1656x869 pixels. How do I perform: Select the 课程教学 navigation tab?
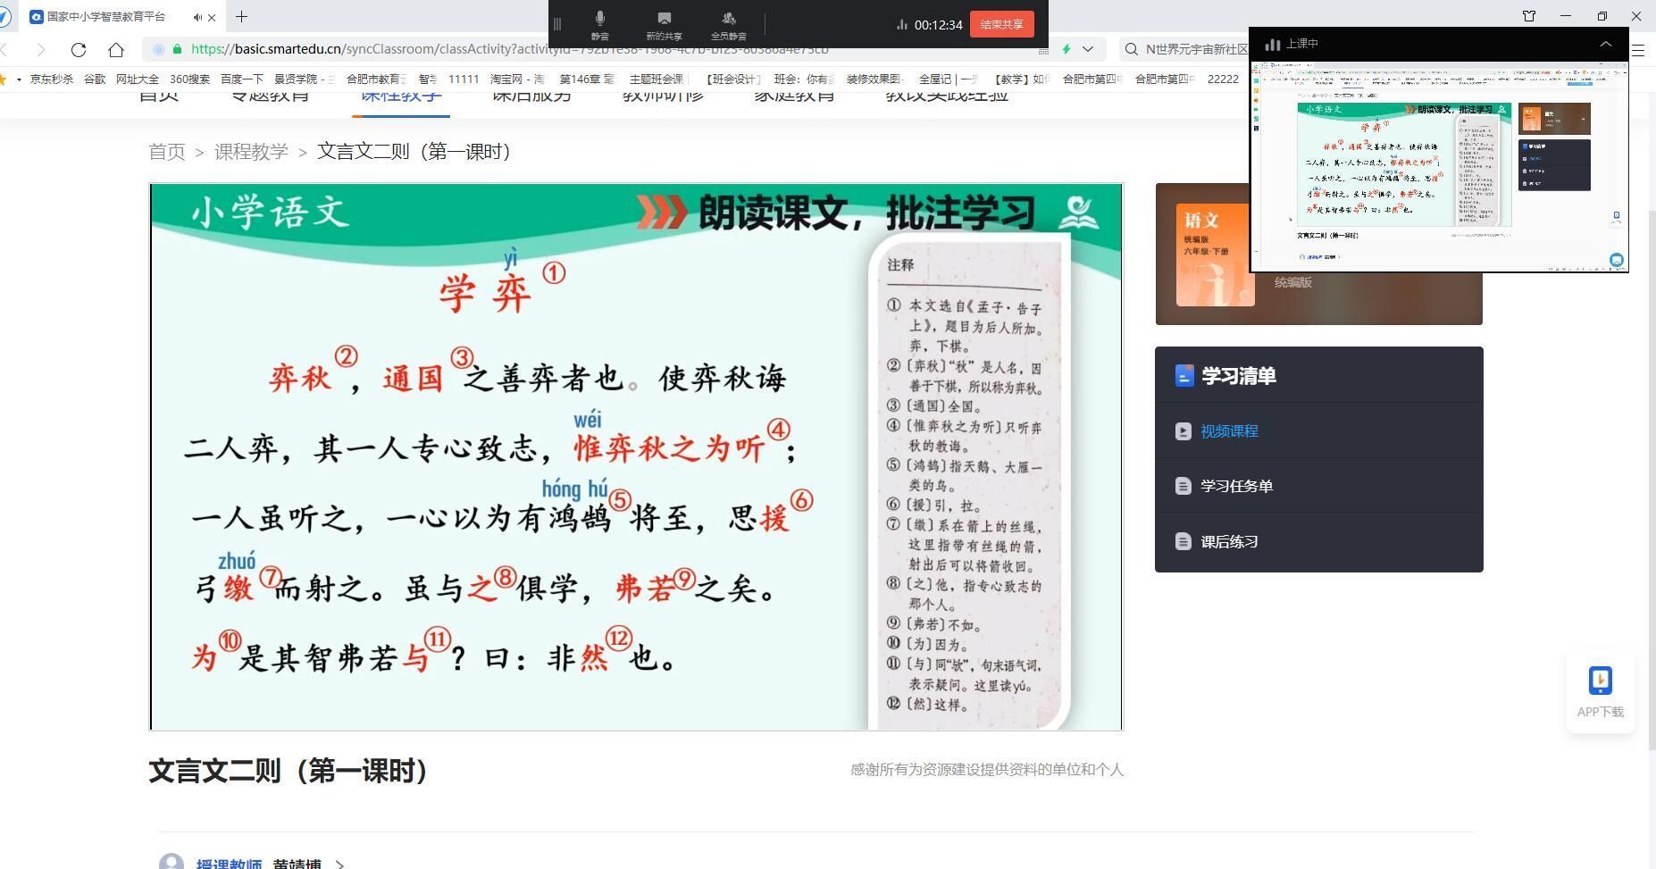(401, 96)
